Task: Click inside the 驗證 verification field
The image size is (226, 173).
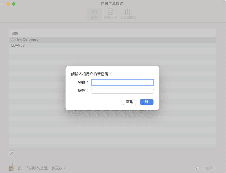Action: pos(122,90)
